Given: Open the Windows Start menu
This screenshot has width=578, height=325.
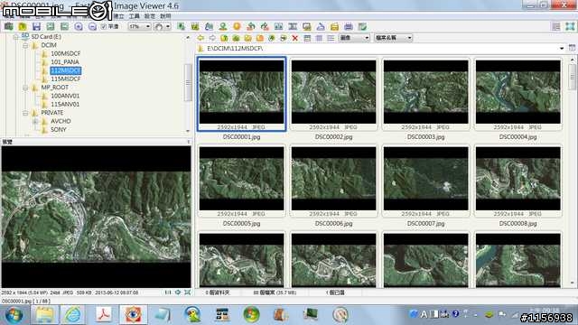Looking at the screenshot, I should (x=14, y=315).
